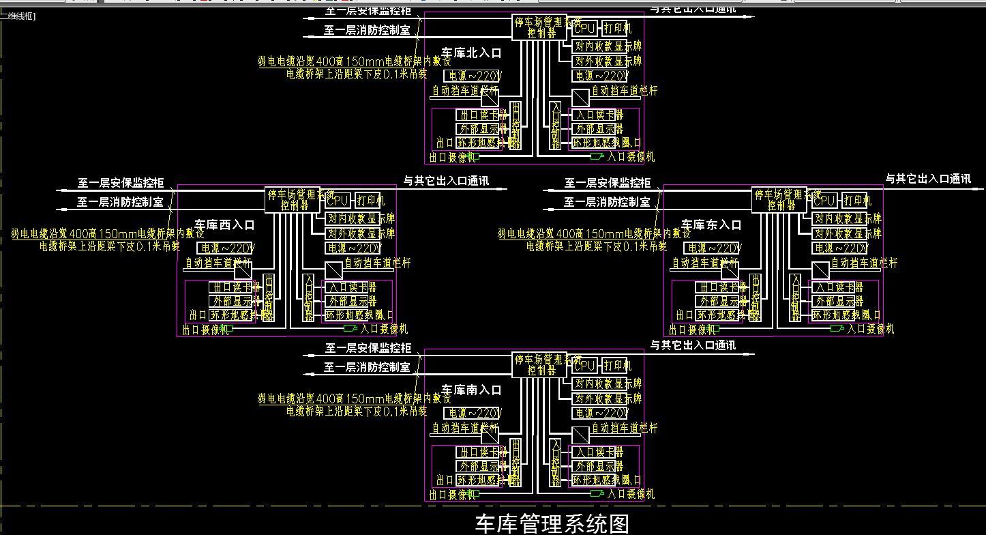Click 出口摄像机 label at the south entrance

451,495
